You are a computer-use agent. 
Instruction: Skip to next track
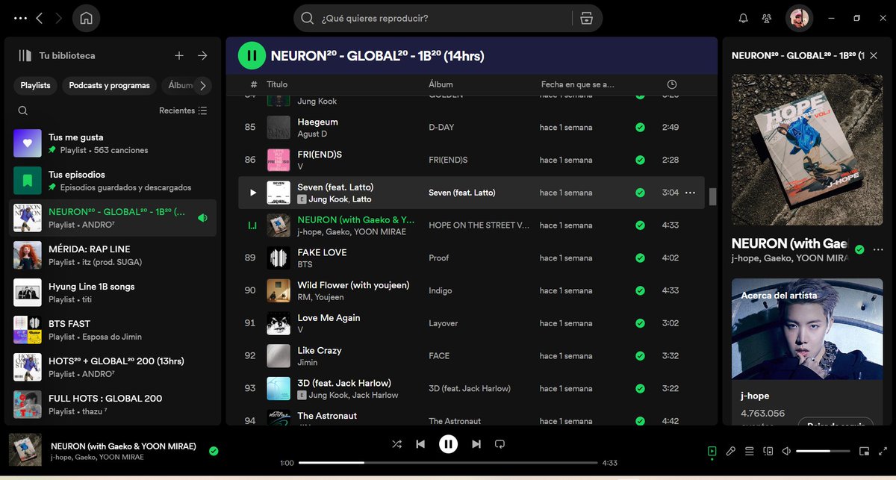[476, 444]
